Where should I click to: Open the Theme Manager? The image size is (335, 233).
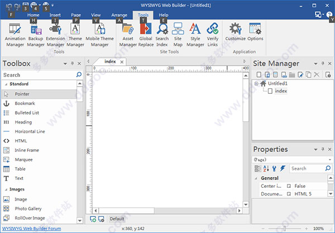75,35
